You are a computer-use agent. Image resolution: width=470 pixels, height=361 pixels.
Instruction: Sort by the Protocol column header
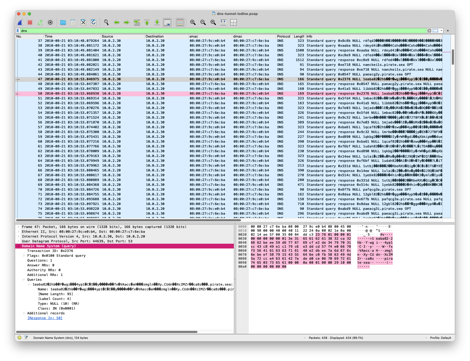pyautogui.click(x=284, y=37)
